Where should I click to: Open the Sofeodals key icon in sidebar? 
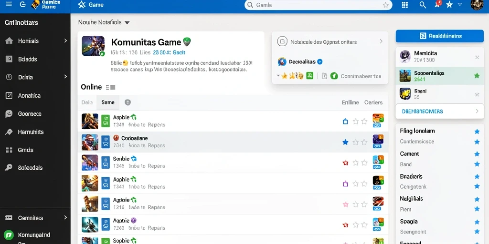(x=9, y=168)
